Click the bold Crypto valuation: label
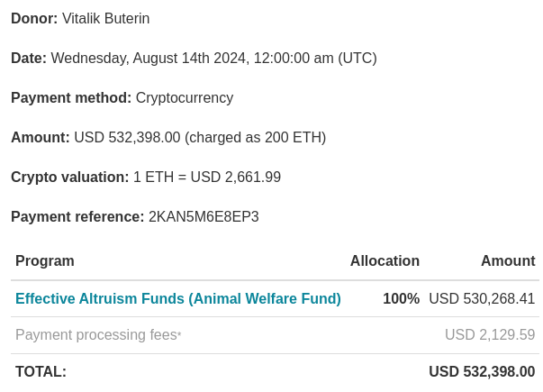The width and height of the screenshot is (543, 392). (69, 178)
